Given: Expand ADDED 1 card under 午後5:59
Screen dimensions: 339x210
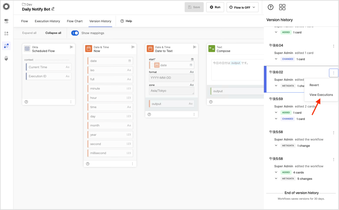Looking at the screenshot, I should (x=276, y=112).
